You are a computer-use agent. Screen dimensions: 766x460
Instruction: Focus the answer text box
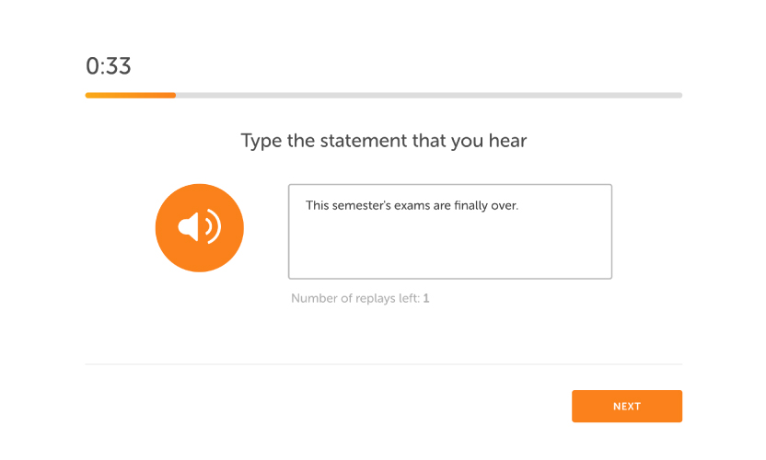tap(450, 232)
